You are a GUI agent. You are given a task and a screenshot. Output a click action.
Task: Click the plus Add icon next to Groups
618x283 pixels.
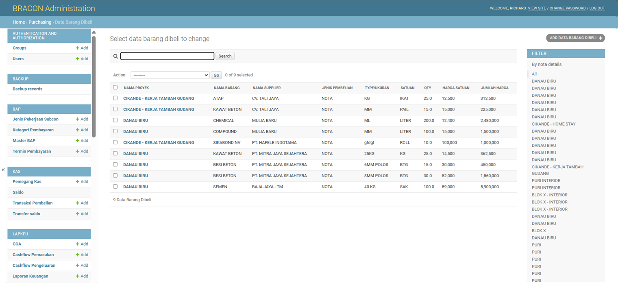(77, 48)
